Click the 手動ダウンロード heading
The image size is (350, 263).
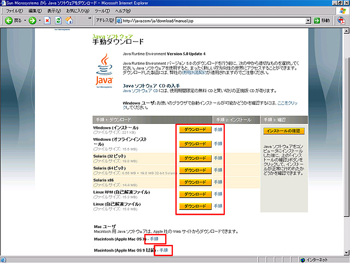coord(118,42)
